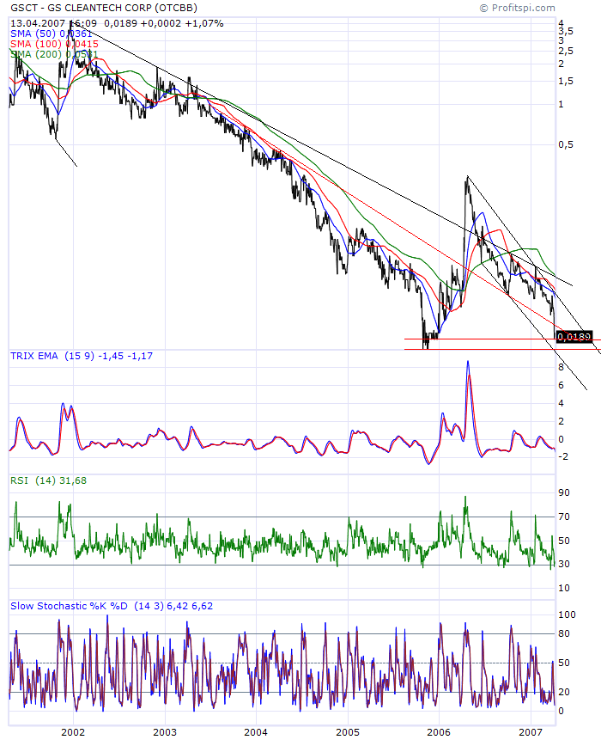This screenshot has height=752, width=601.
Task: Click the black 0,0189 current price tag
Action: (x=574, y=337)
